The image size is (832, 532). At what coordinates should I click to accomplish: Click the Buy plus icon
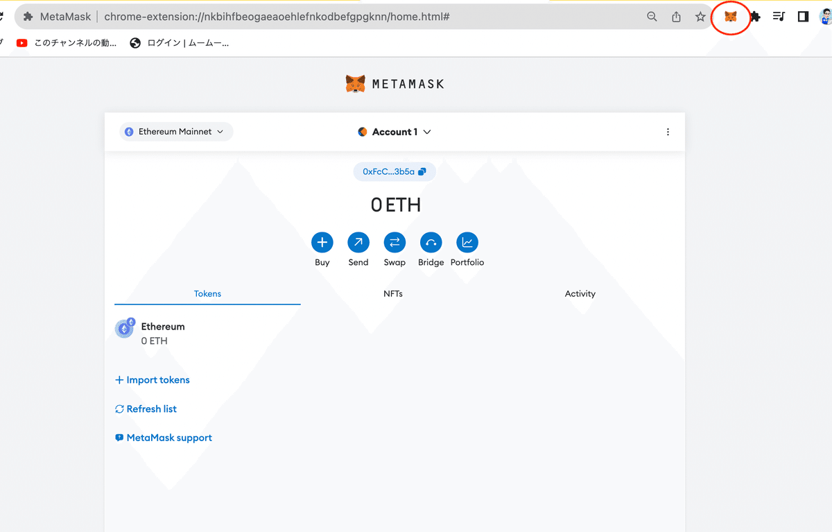(322, 242)
